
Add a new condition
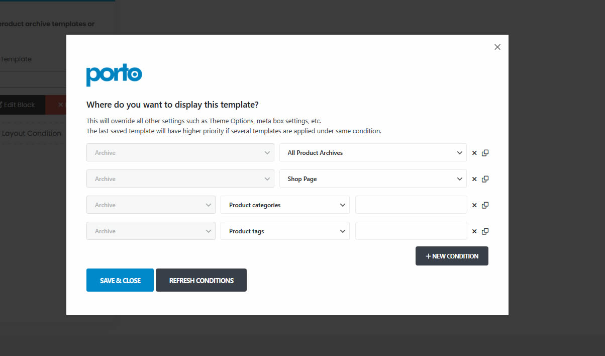point(452,256)
